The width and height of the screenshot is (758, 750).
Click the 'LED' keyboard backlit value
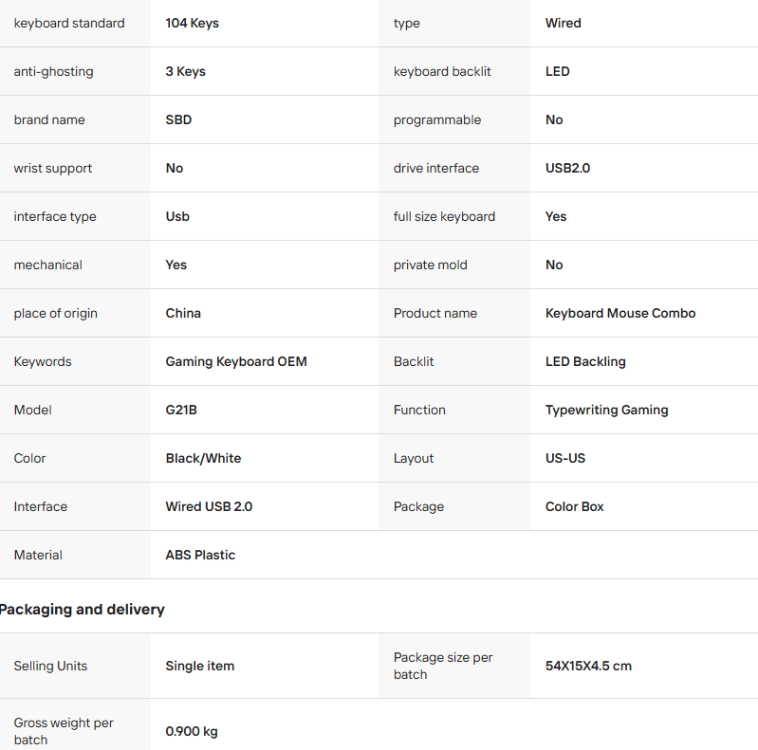click(x=557, y=71)
